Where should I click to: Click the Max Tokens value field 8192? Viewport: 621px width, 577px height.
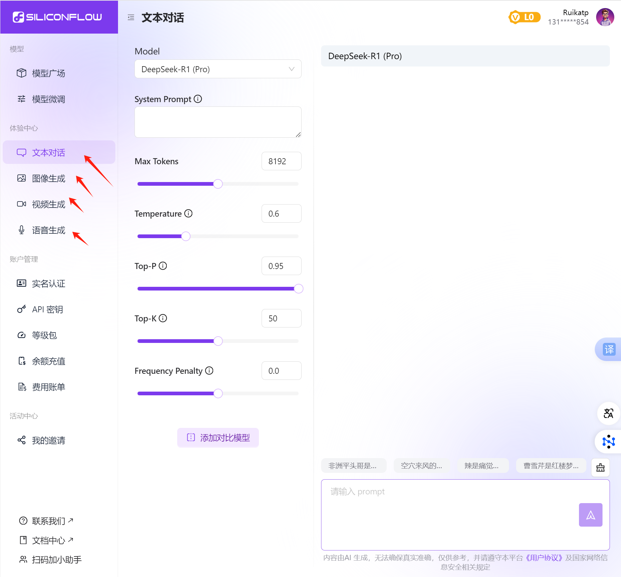(281, 161)
